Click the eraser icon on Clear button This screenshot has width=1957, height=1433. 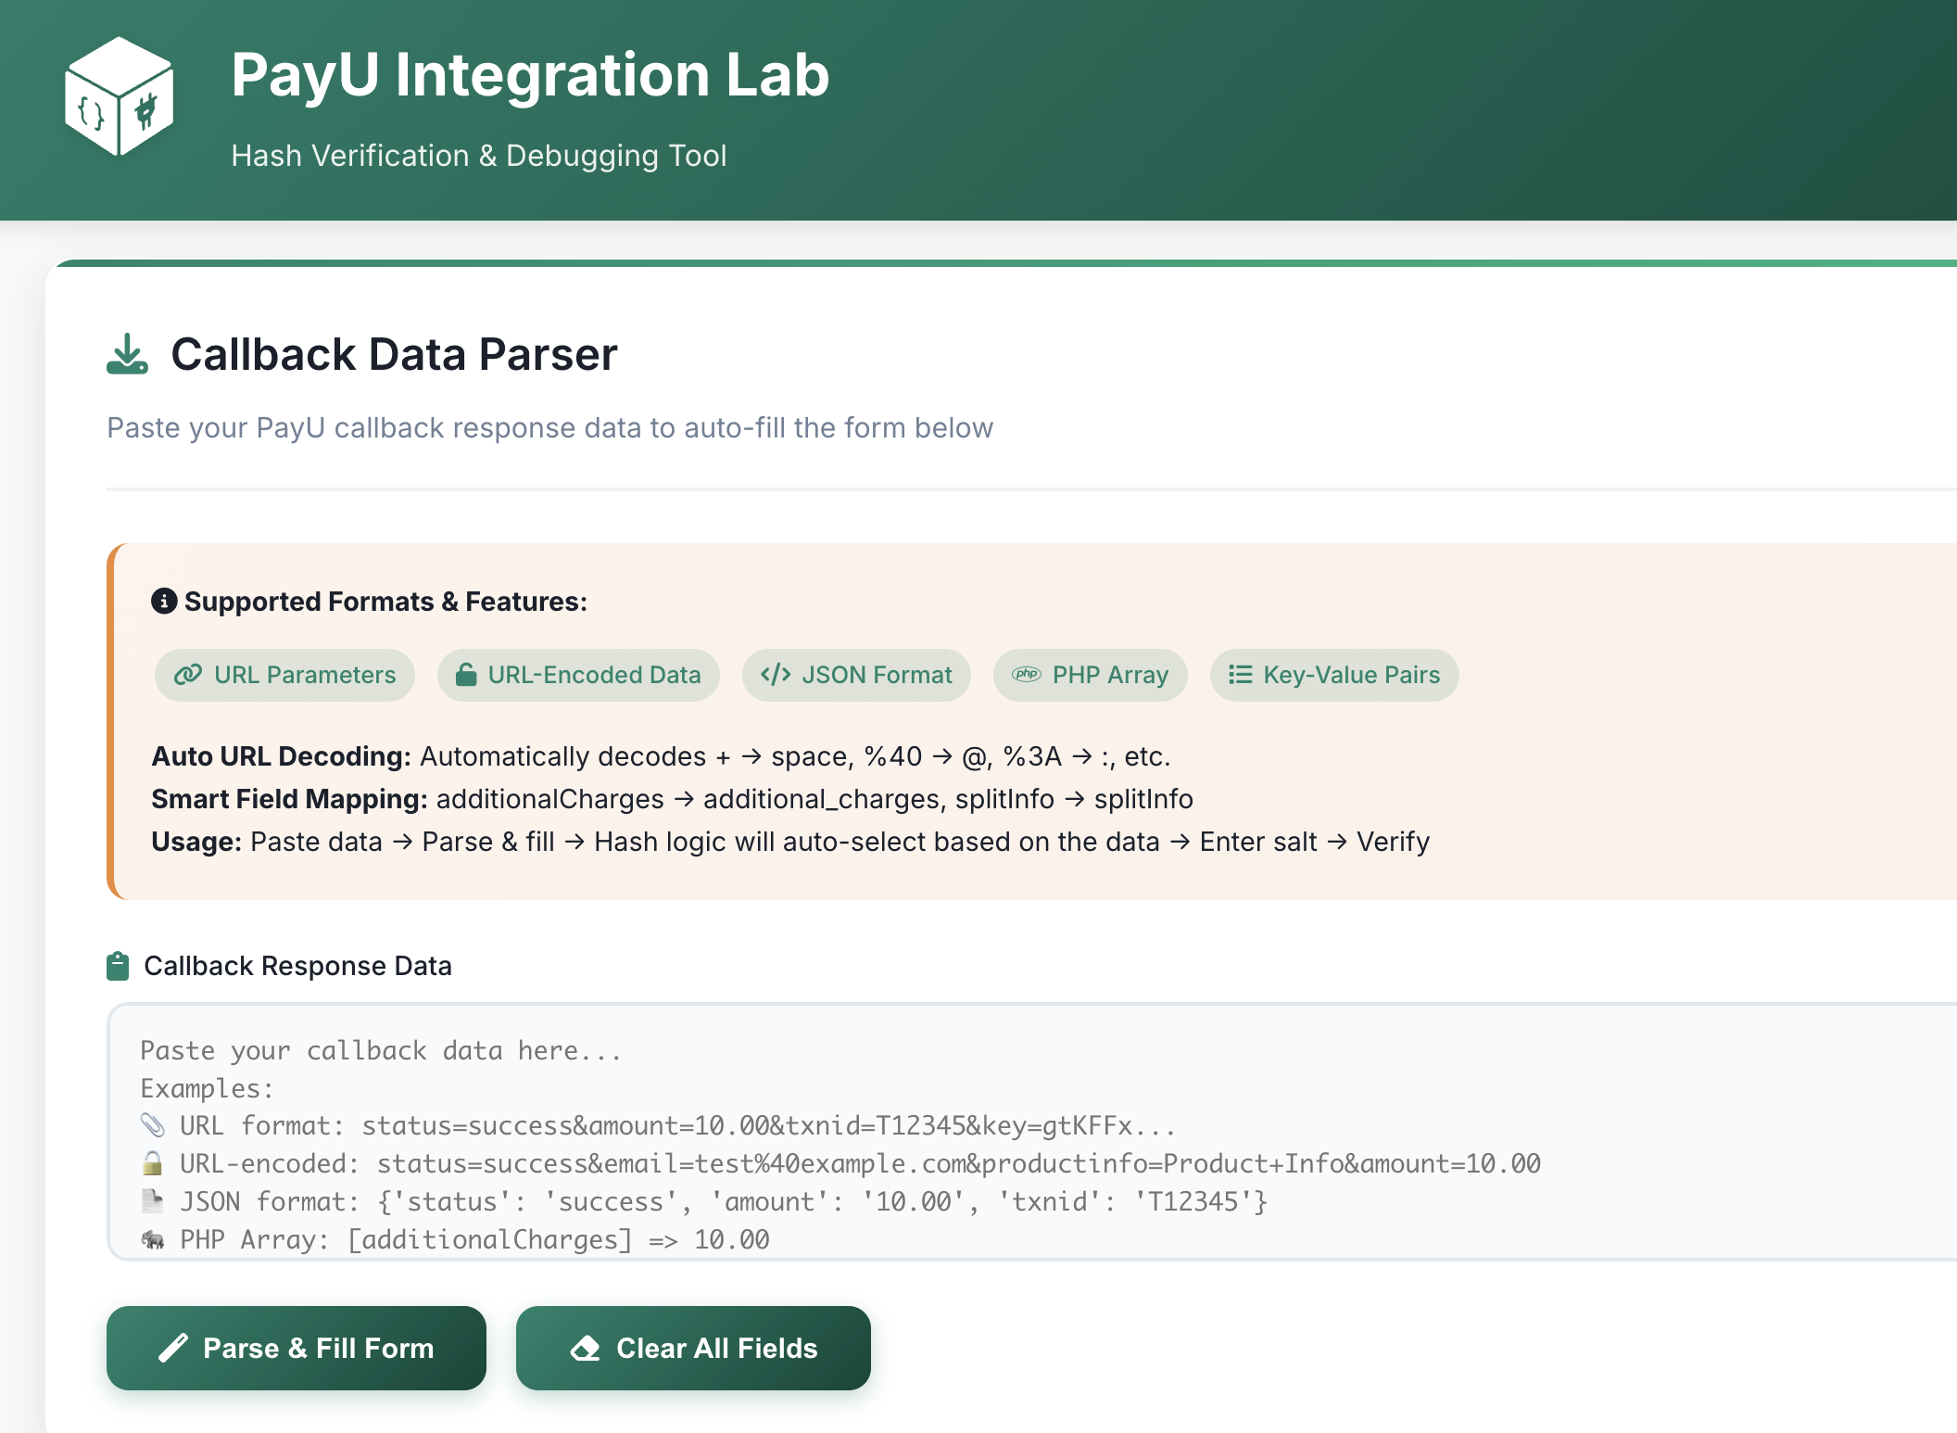click(x=585, y=1348)
